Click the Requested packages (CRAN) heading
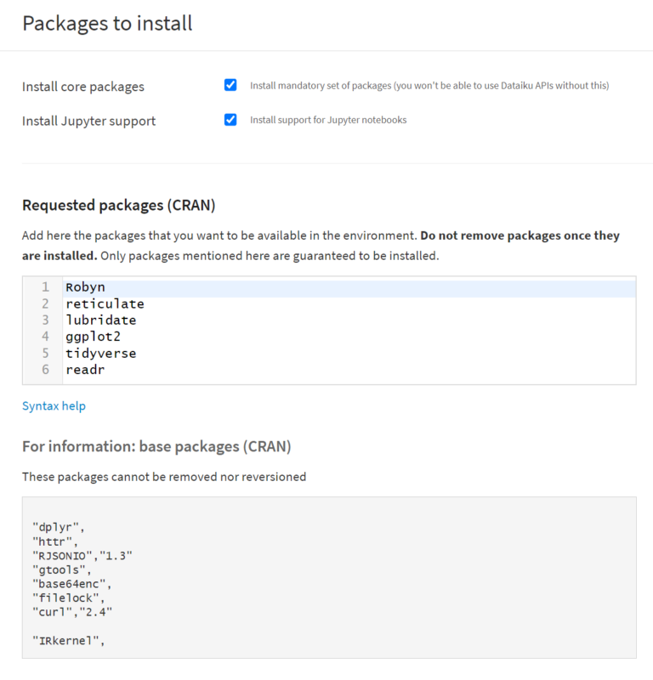 pos(118,205)
